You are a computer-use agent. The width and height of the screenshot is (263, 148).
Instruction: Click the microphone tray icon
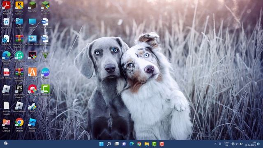[x=220, y=144]
